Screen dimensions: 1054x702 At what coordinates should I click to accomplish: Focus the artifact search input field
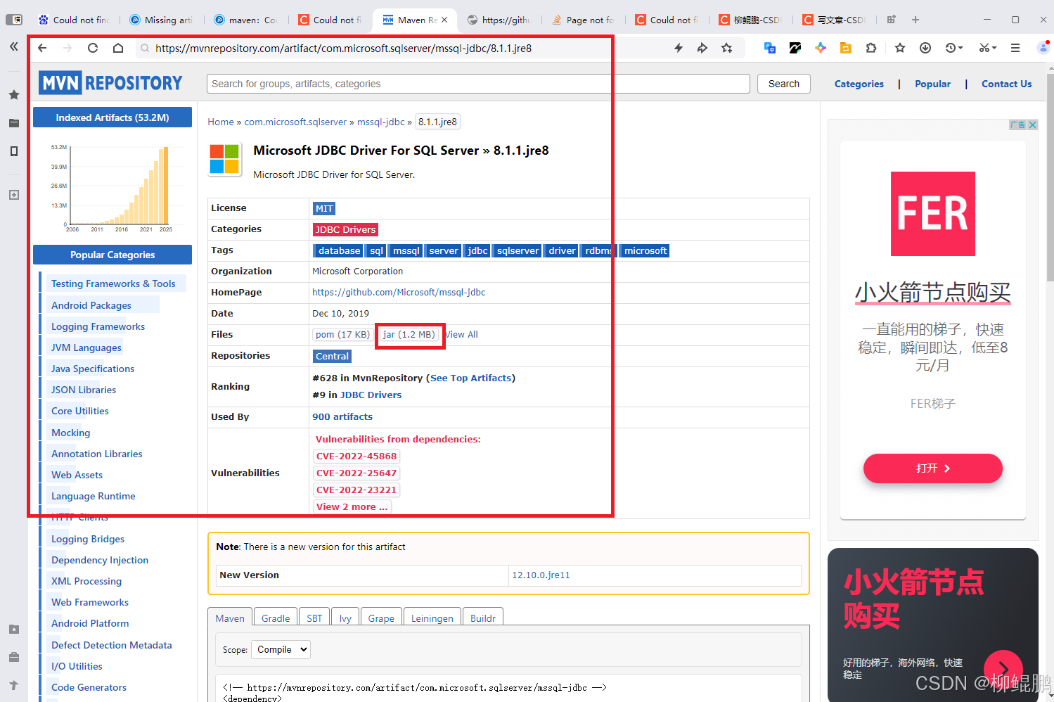[x=478, y=84]
